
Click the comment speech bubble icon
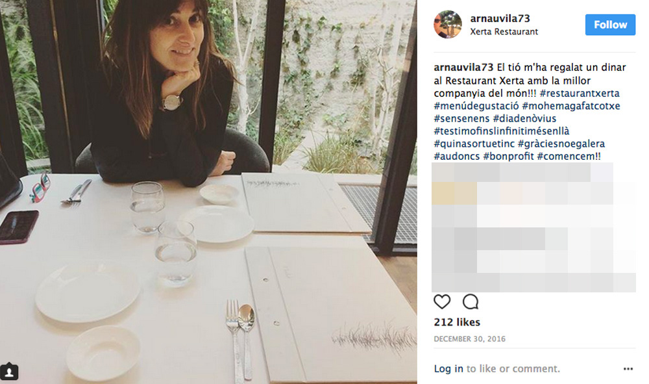click(471, 301)
